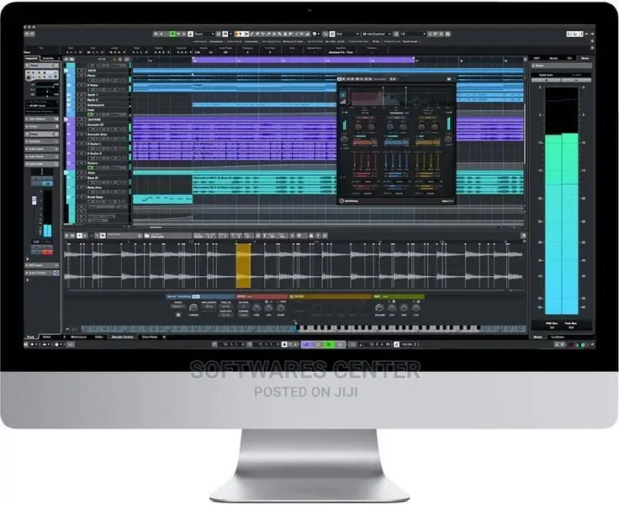Open the 1/8 quantize preset dropdown
619x505 pixels.
click(411, 34)
